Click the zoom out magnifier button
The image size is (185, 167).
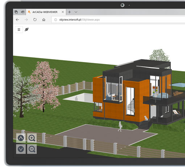pyautogui.click(x=32, y=149)
